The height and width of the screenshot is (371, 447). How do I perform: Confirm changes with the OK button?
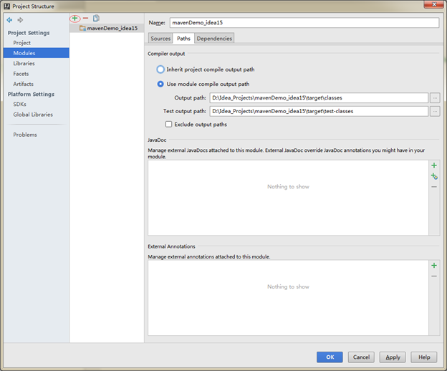[x=330, y=357]
